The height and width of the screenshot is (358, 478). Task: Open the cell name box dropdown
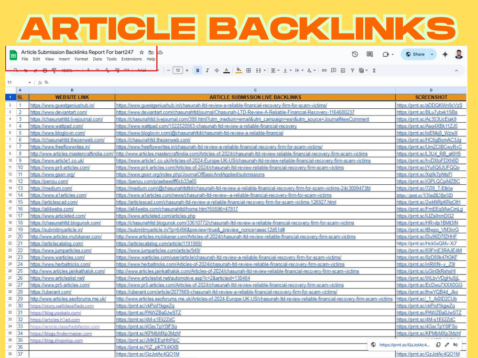pyautogui.click(x=30, y=82)
